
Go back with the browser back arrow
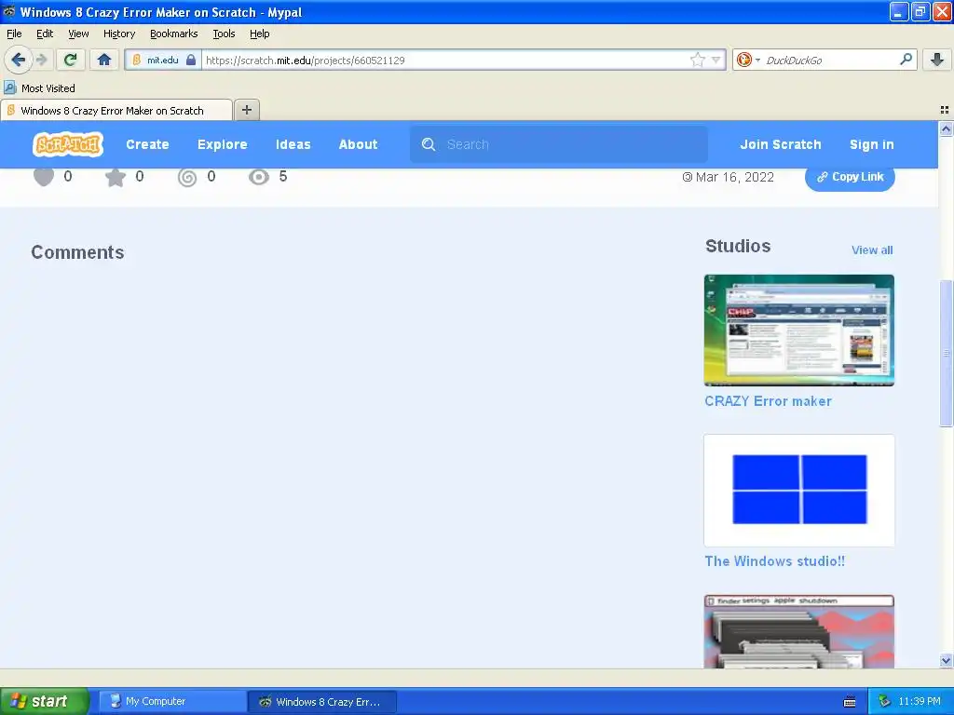tap(18, 60)
